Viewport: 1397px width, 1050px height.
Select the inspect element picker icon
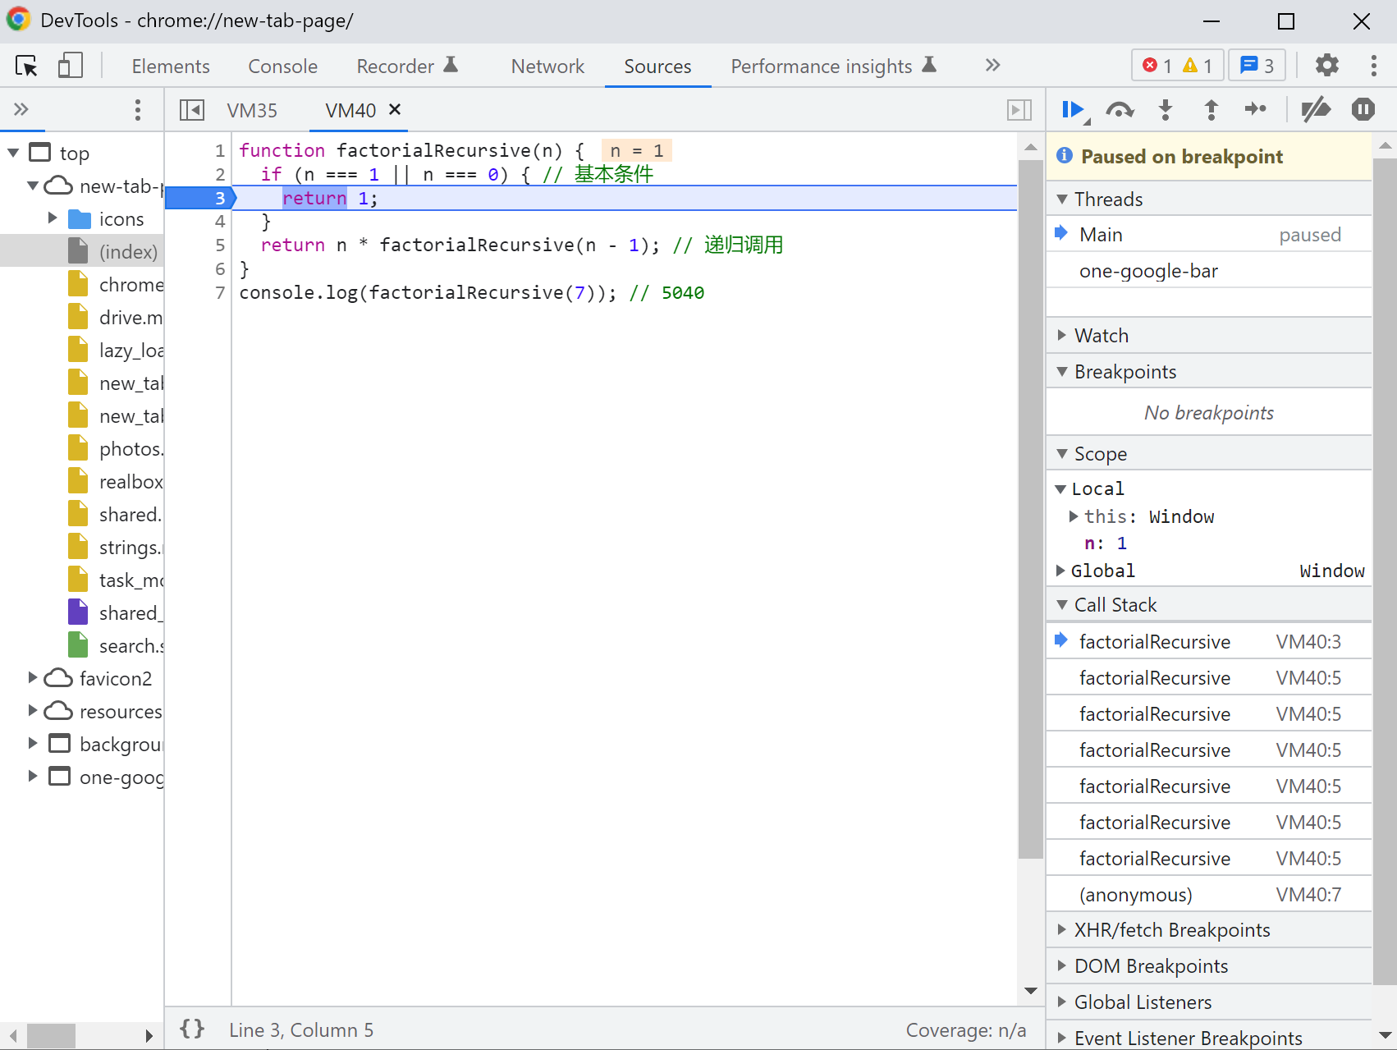coord(26,66)
